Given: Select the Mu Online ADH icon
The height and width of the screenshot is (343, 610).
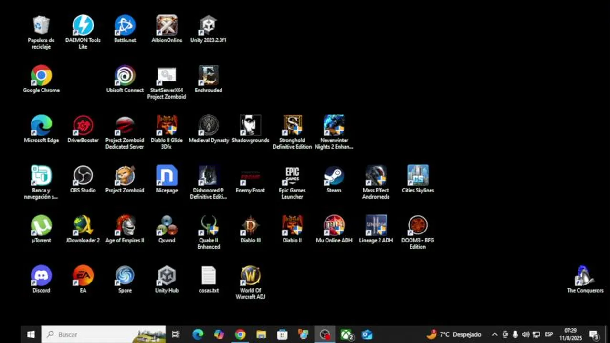Looking at the screenshot, I should point(334,229).
